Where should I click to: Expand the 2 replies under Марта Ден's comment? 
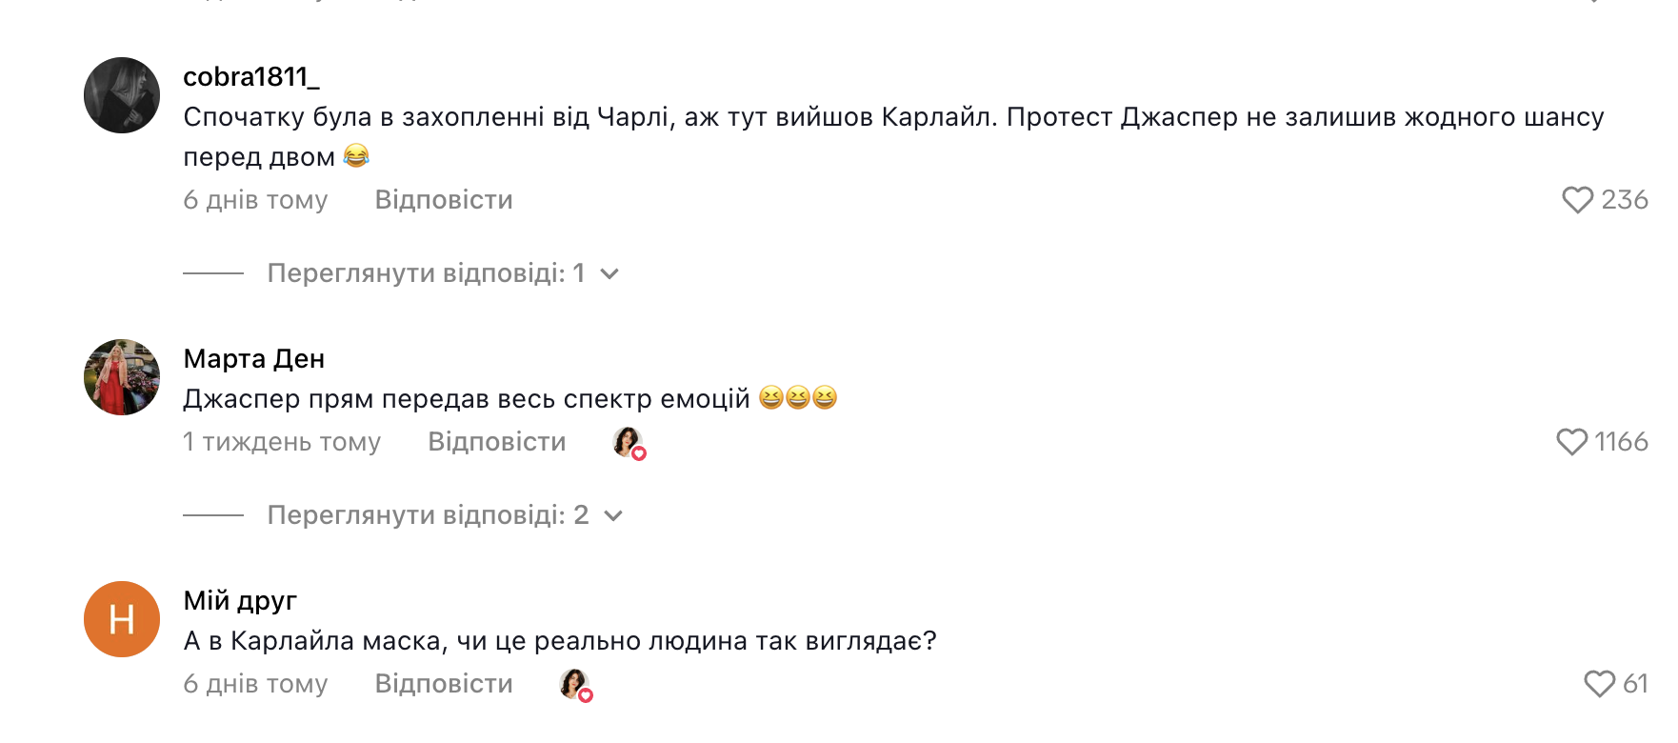pyautogui.click(x=427, y=515)
